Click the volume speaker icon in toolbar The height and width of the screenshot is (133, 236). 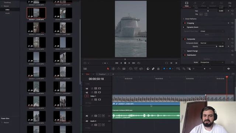point(229,69)
